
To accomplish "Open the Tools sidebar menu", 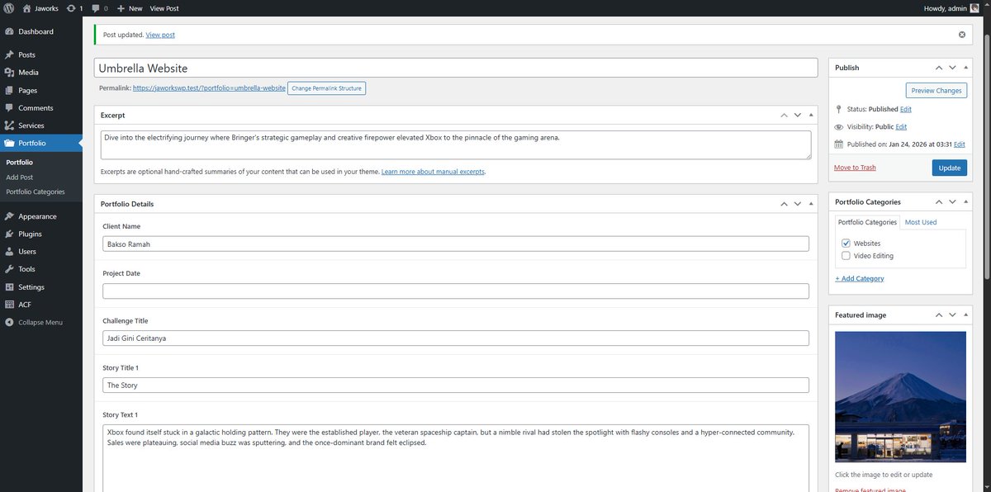I will click(41, 269).
